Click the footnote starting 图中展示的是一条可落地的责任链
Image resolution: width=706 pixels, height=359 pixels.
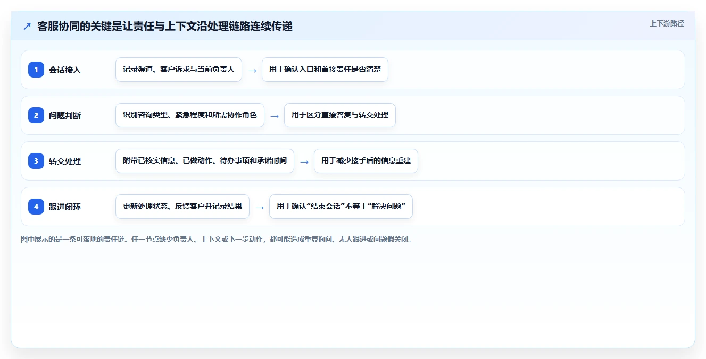point(217,239)
